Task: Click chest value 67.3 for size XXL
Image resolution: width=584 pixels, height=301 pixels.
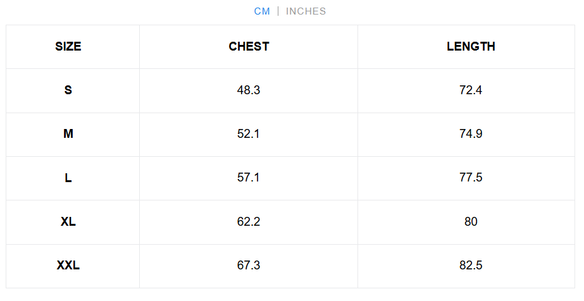Action: [249, 266]
